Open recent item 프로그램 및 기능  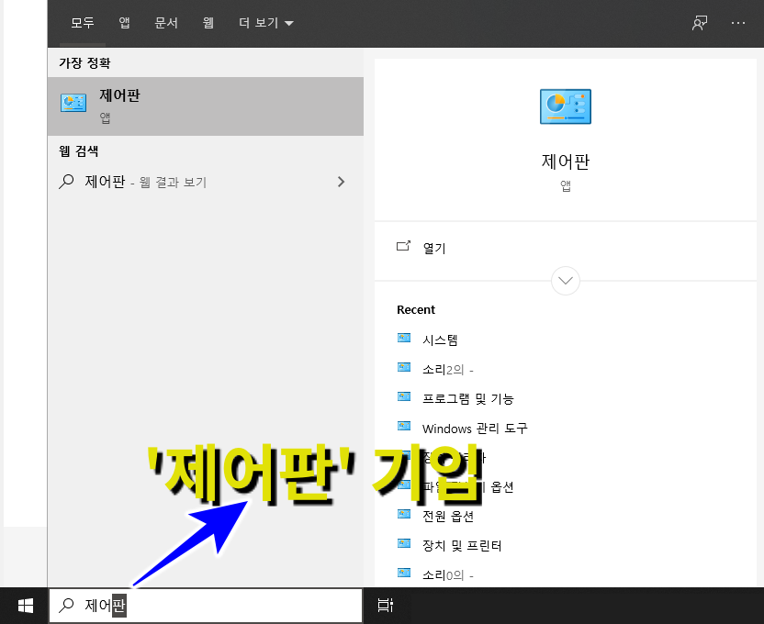[467, 398]
